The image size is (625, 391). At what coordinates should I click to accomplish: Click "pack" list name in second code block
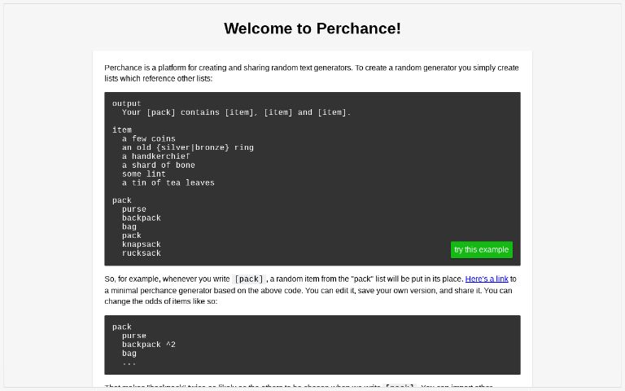pos(122,327)
